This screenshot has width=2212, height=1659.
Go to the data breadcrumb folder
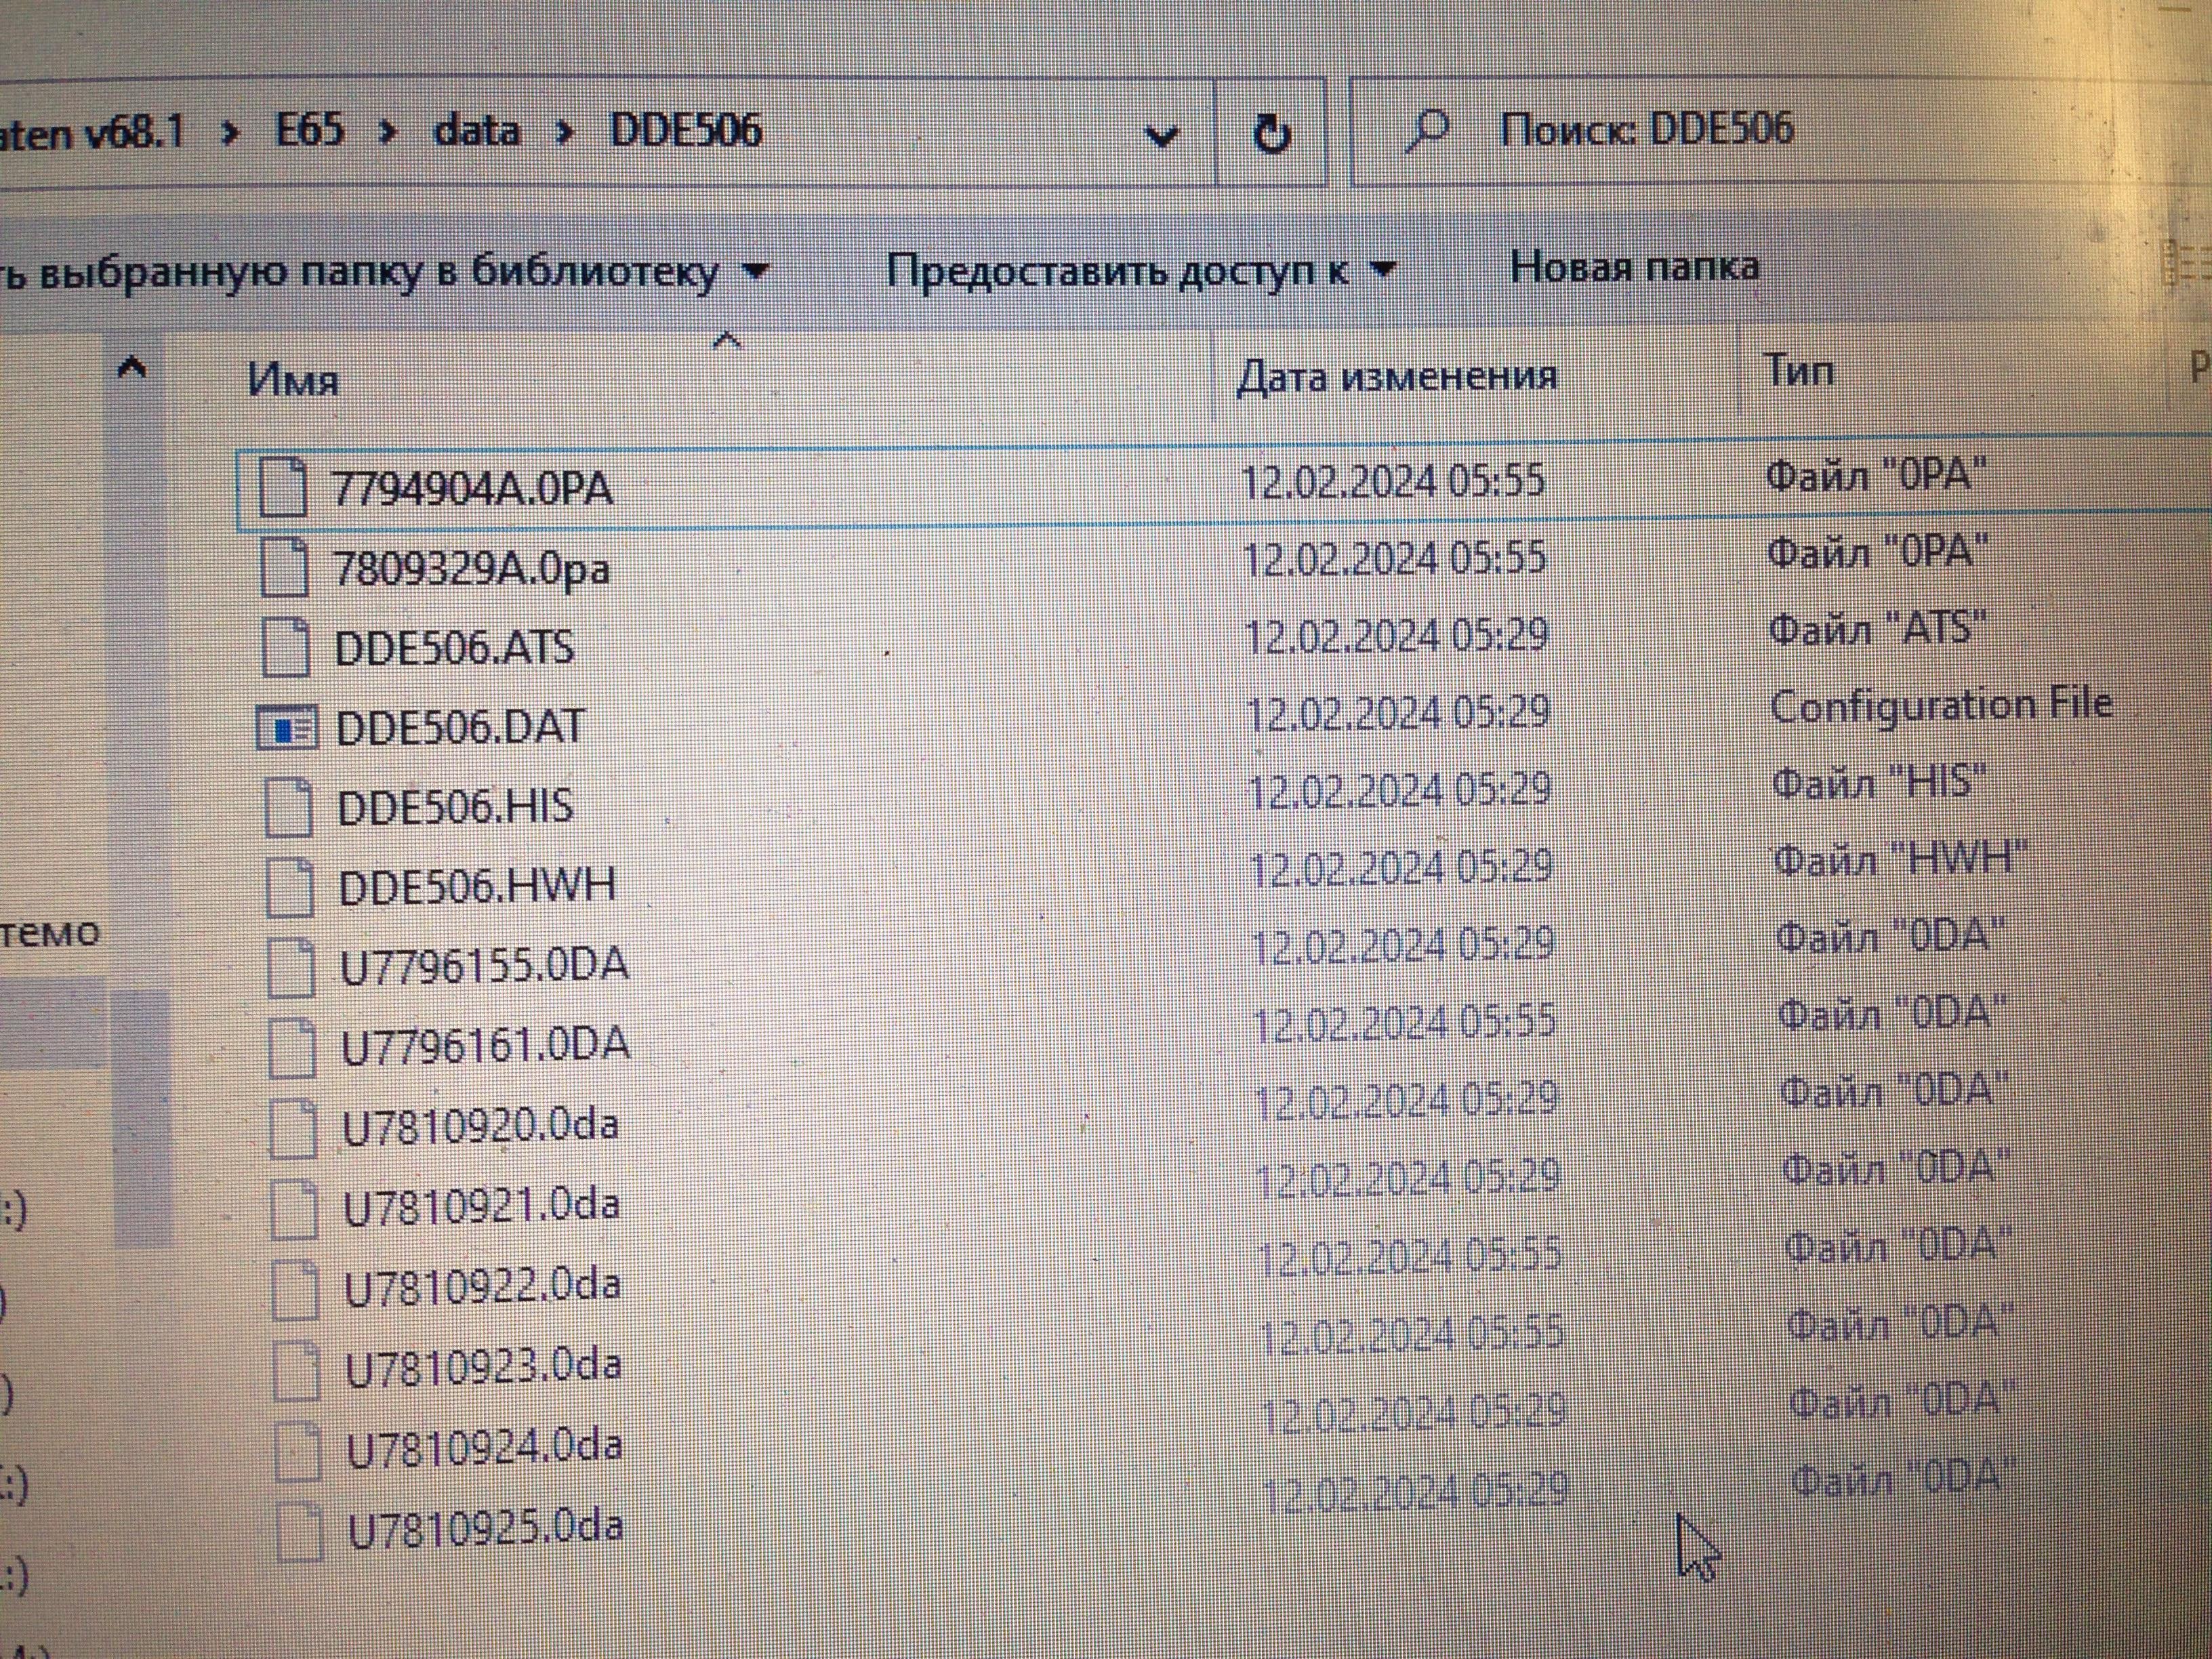tap(476, 132)
